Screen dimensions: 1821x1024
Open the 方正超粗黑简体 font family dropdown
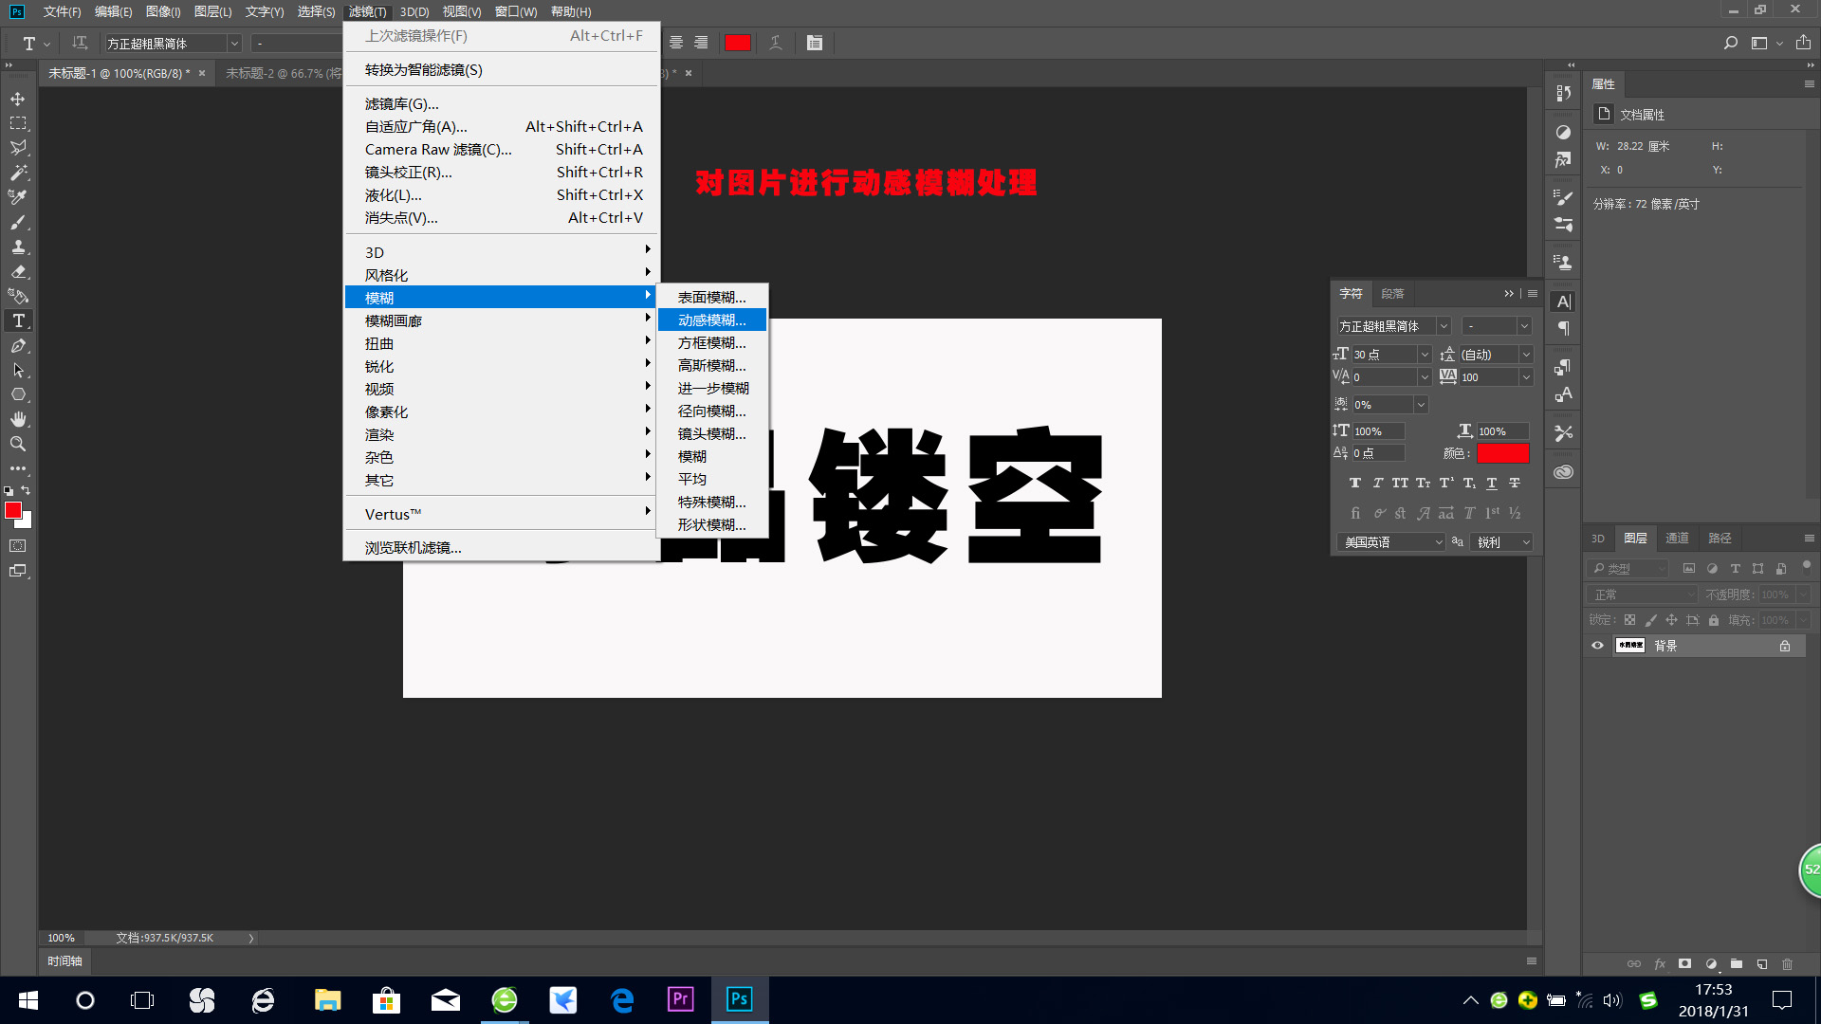[x=1443, y=325]
